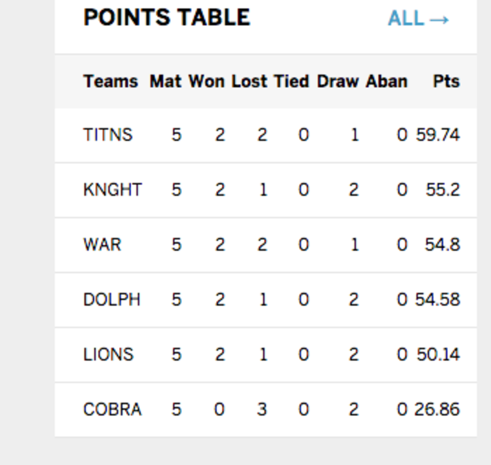Select the KNGHT team row
Image resolution: width=491 pixels, height=465 pixels.
[111, 189]
